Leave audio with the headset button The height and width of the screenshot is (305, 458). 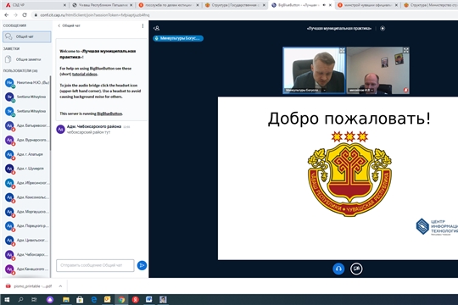click(338, 269)
